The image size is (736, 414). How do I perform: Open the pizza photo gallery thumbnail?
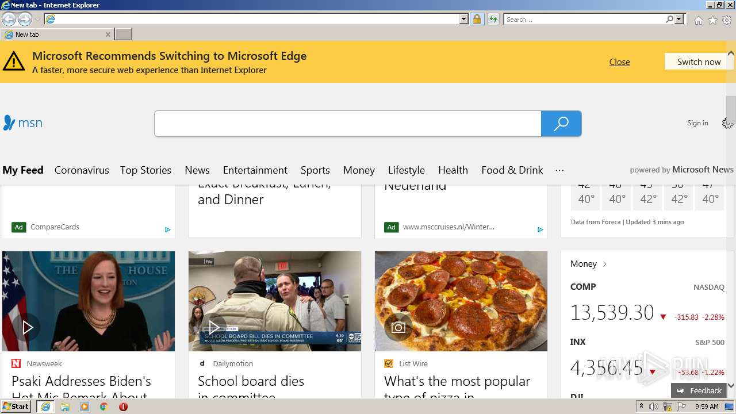461,301
